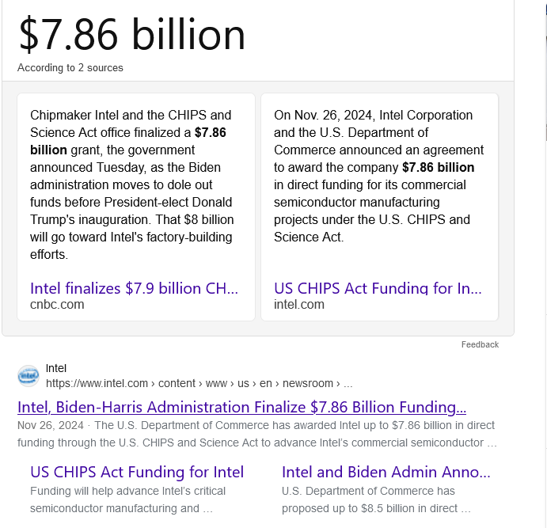The image size is (547, 528).
Task: Click the large "$7.86 billion" answer heading
Action: 132,34
